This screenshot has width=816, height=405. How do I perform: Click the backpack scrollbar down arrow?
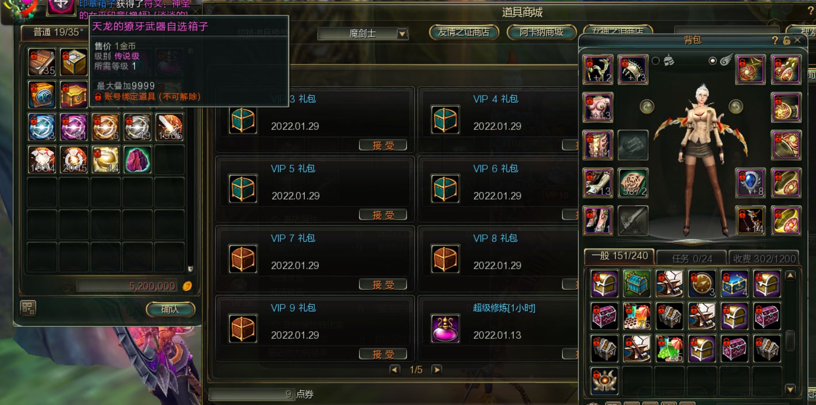(x=790, y=389)
